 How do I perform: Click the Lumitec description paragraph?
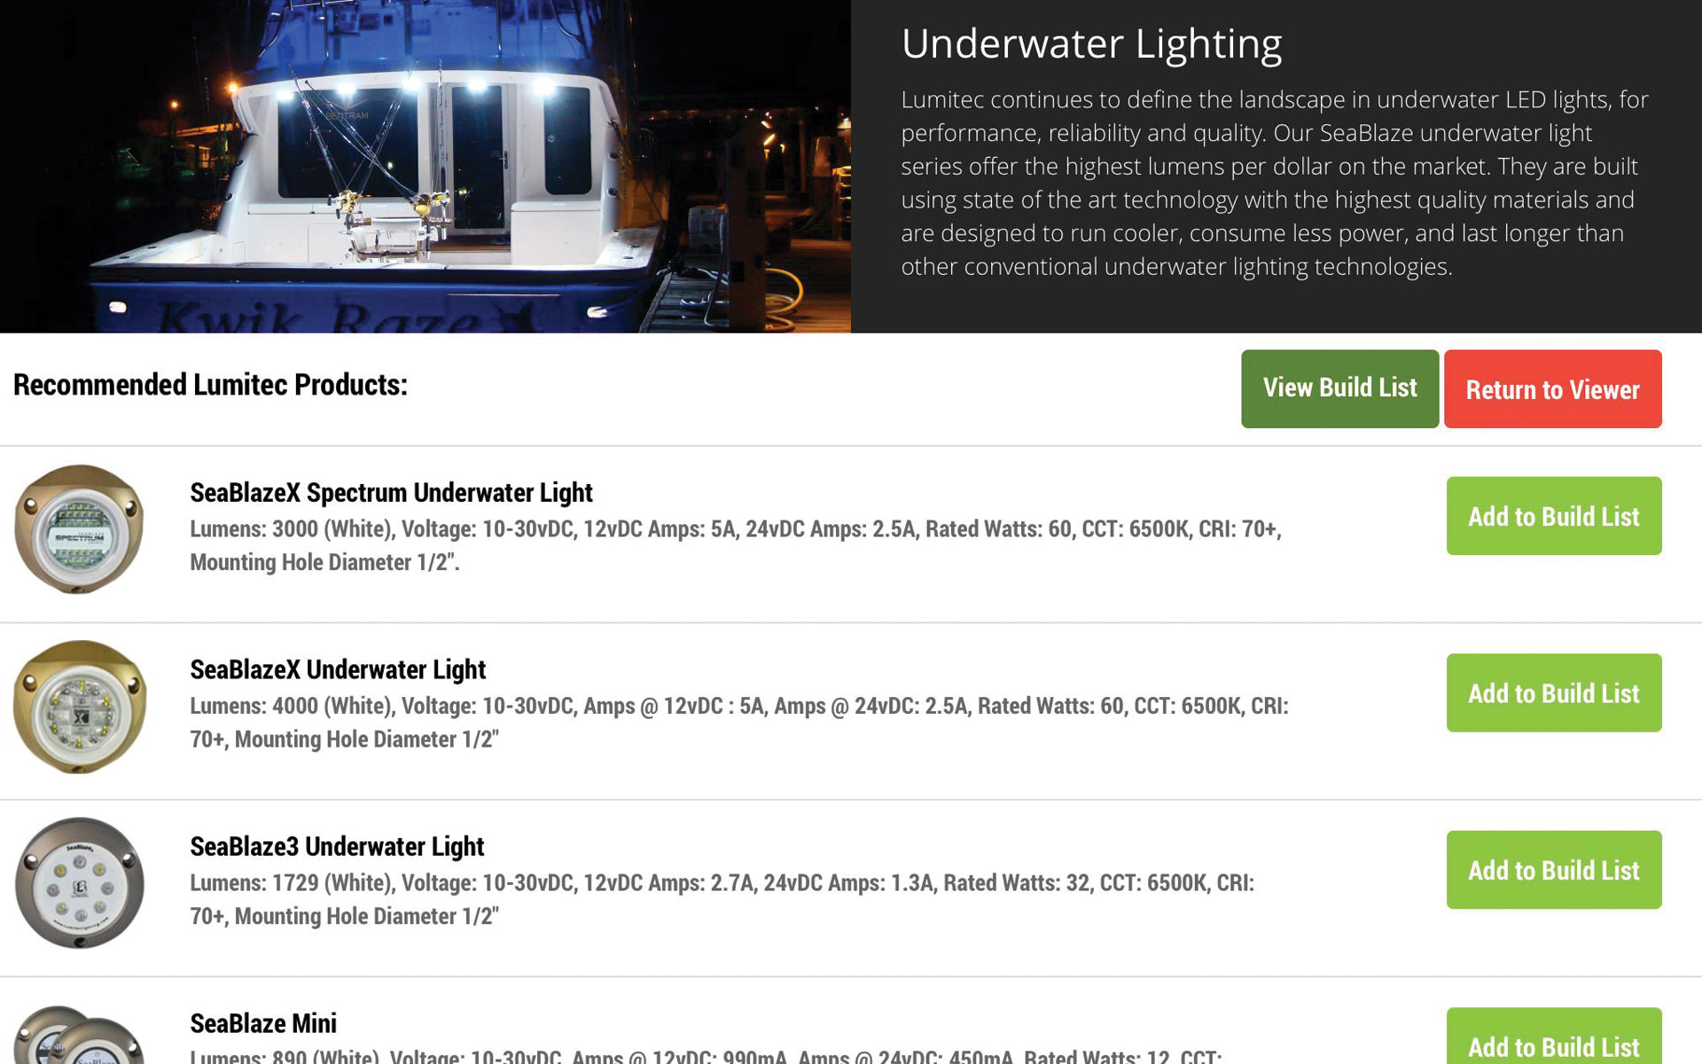[x=1275, y=183]
